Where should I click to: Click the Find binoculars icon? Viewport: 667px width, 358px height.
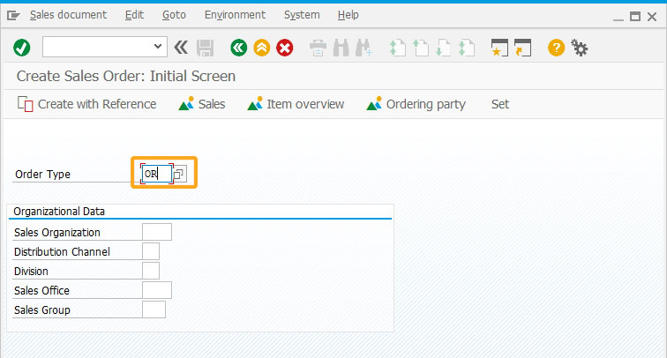[x=341, y=48]
